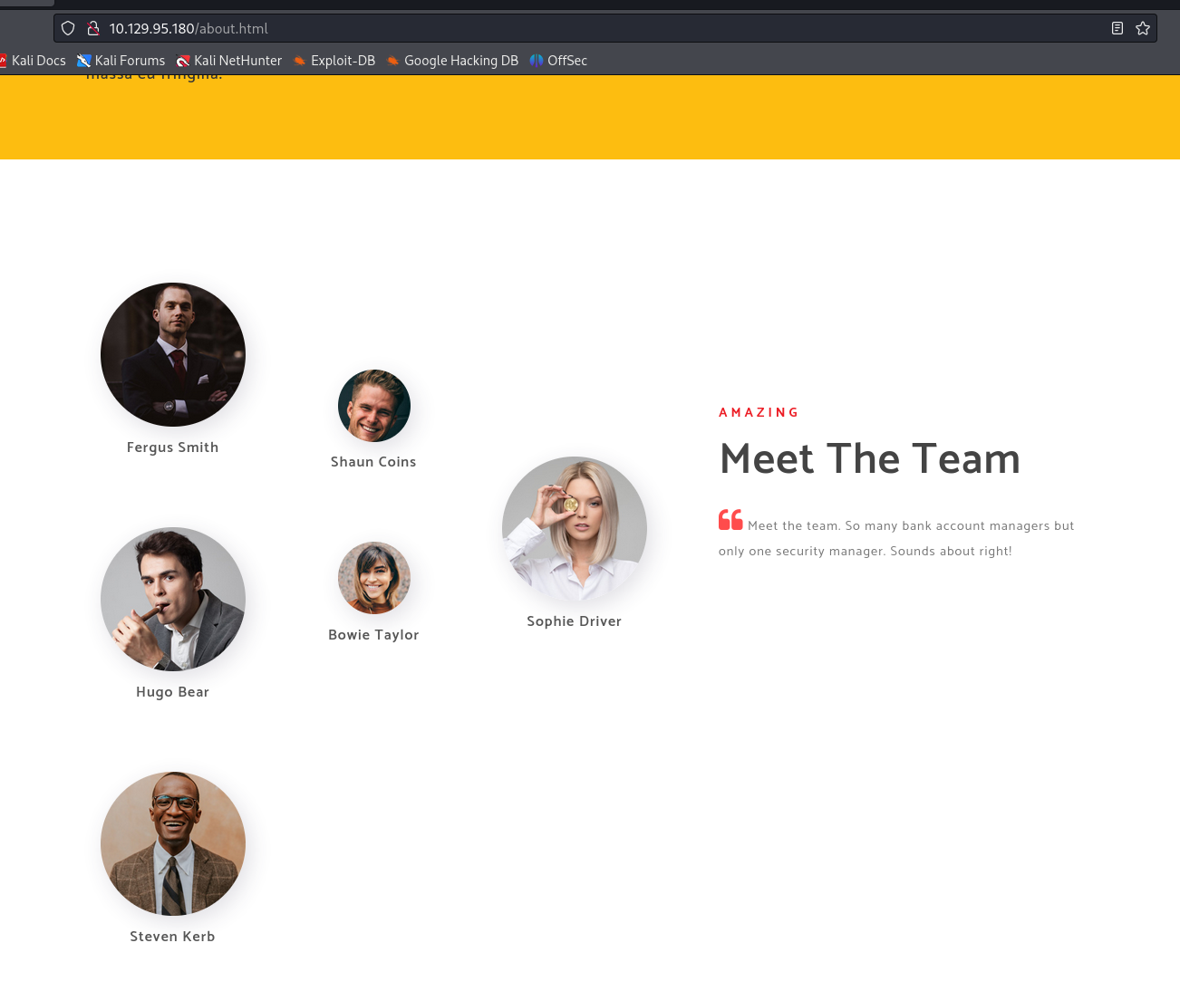1180x991 pixels.
Task: Click the red quotation mark icon
Action: [730, 520]
